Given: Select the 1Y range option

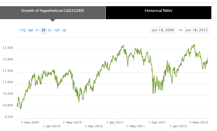Looking at the screenshot, I should (x=37, y=30).
